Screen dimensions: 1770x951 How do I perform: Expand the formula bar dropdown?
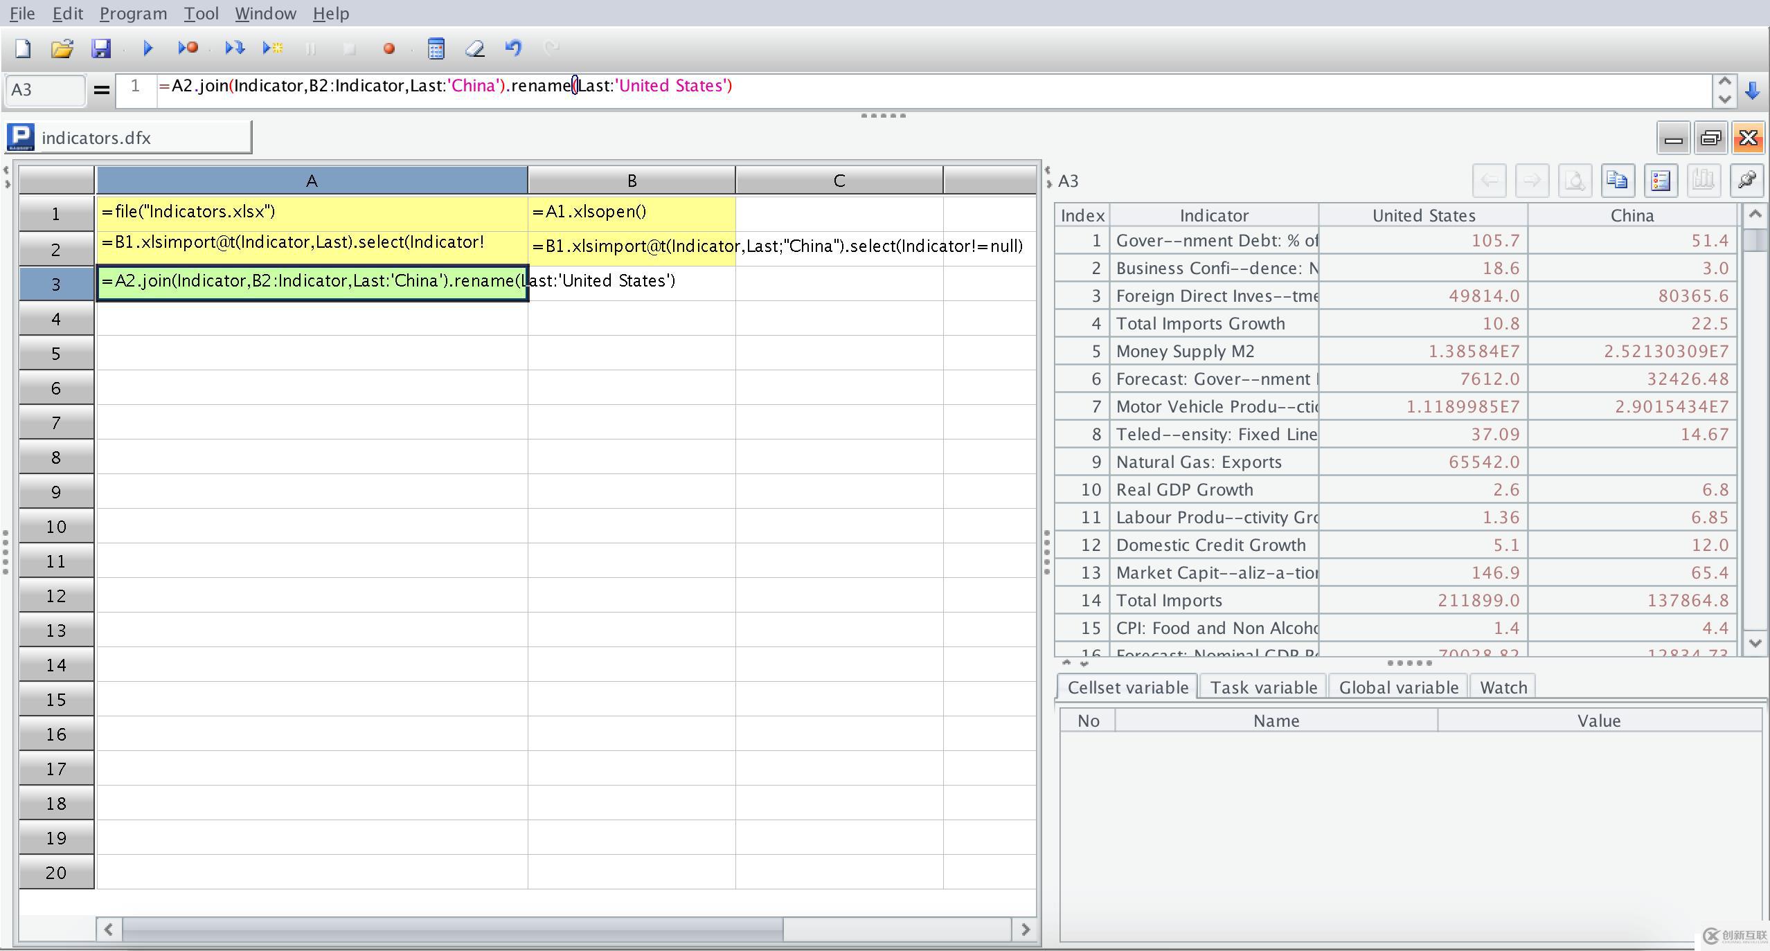(1753, 87)
